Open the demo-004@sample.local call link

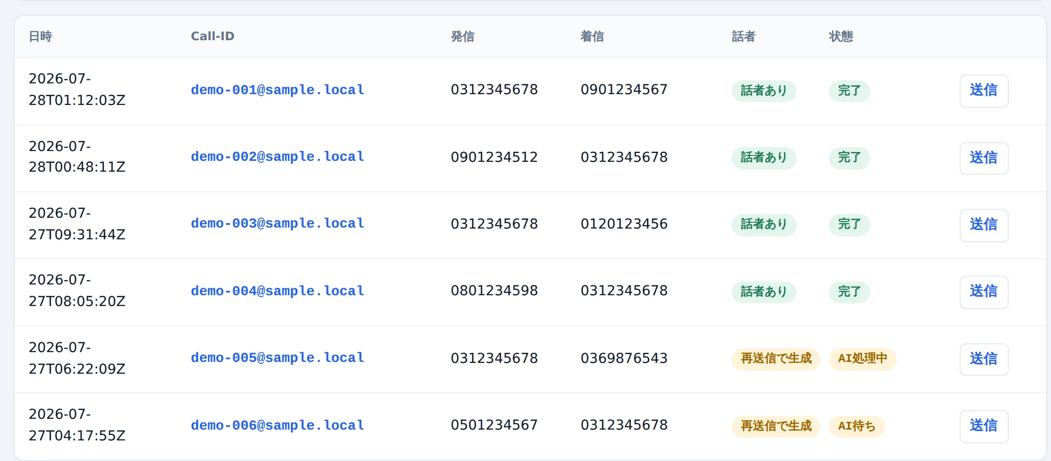point(277,291)
